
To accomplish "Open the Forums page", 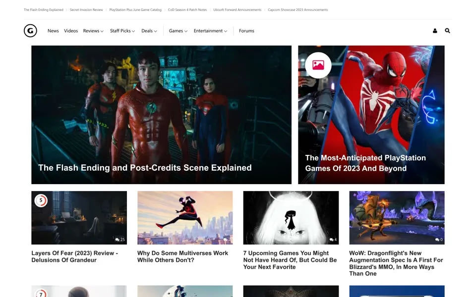I will (x=246, y=31).
